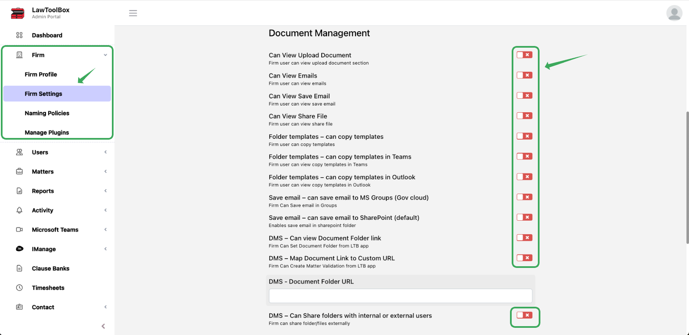Click the page vertical scrollbar
The width and height of the screenshot is (689, 335).
687,177
